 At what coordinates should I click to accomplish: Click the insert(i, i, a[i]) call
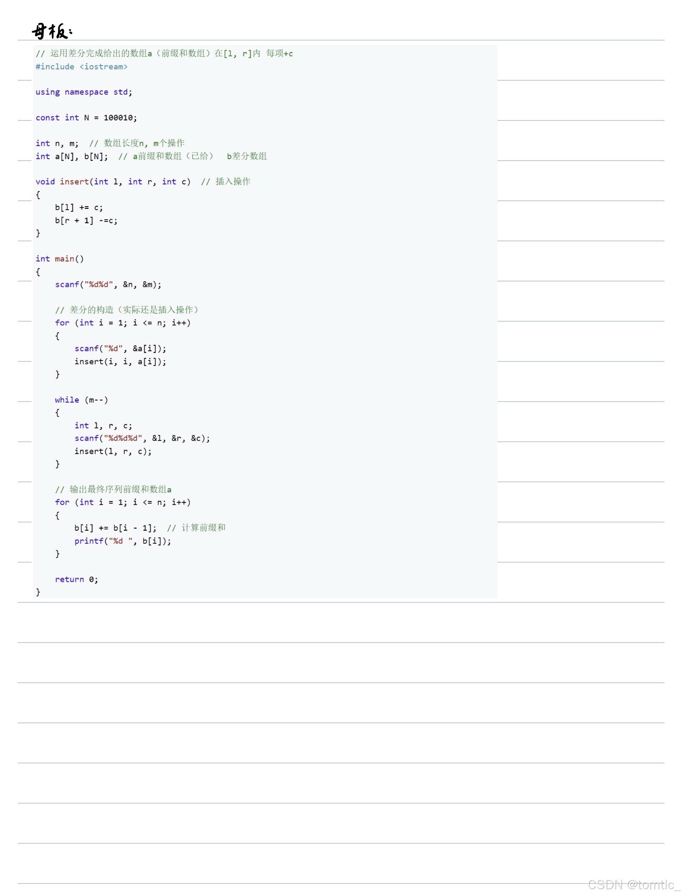click(120, 362)
